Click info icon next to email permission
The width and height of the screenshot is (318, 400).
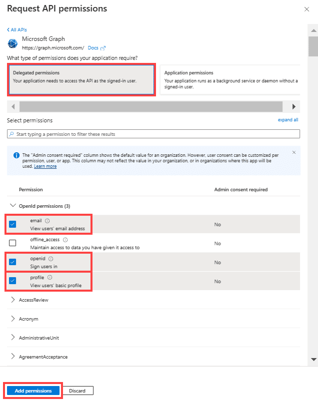(47, 221)
